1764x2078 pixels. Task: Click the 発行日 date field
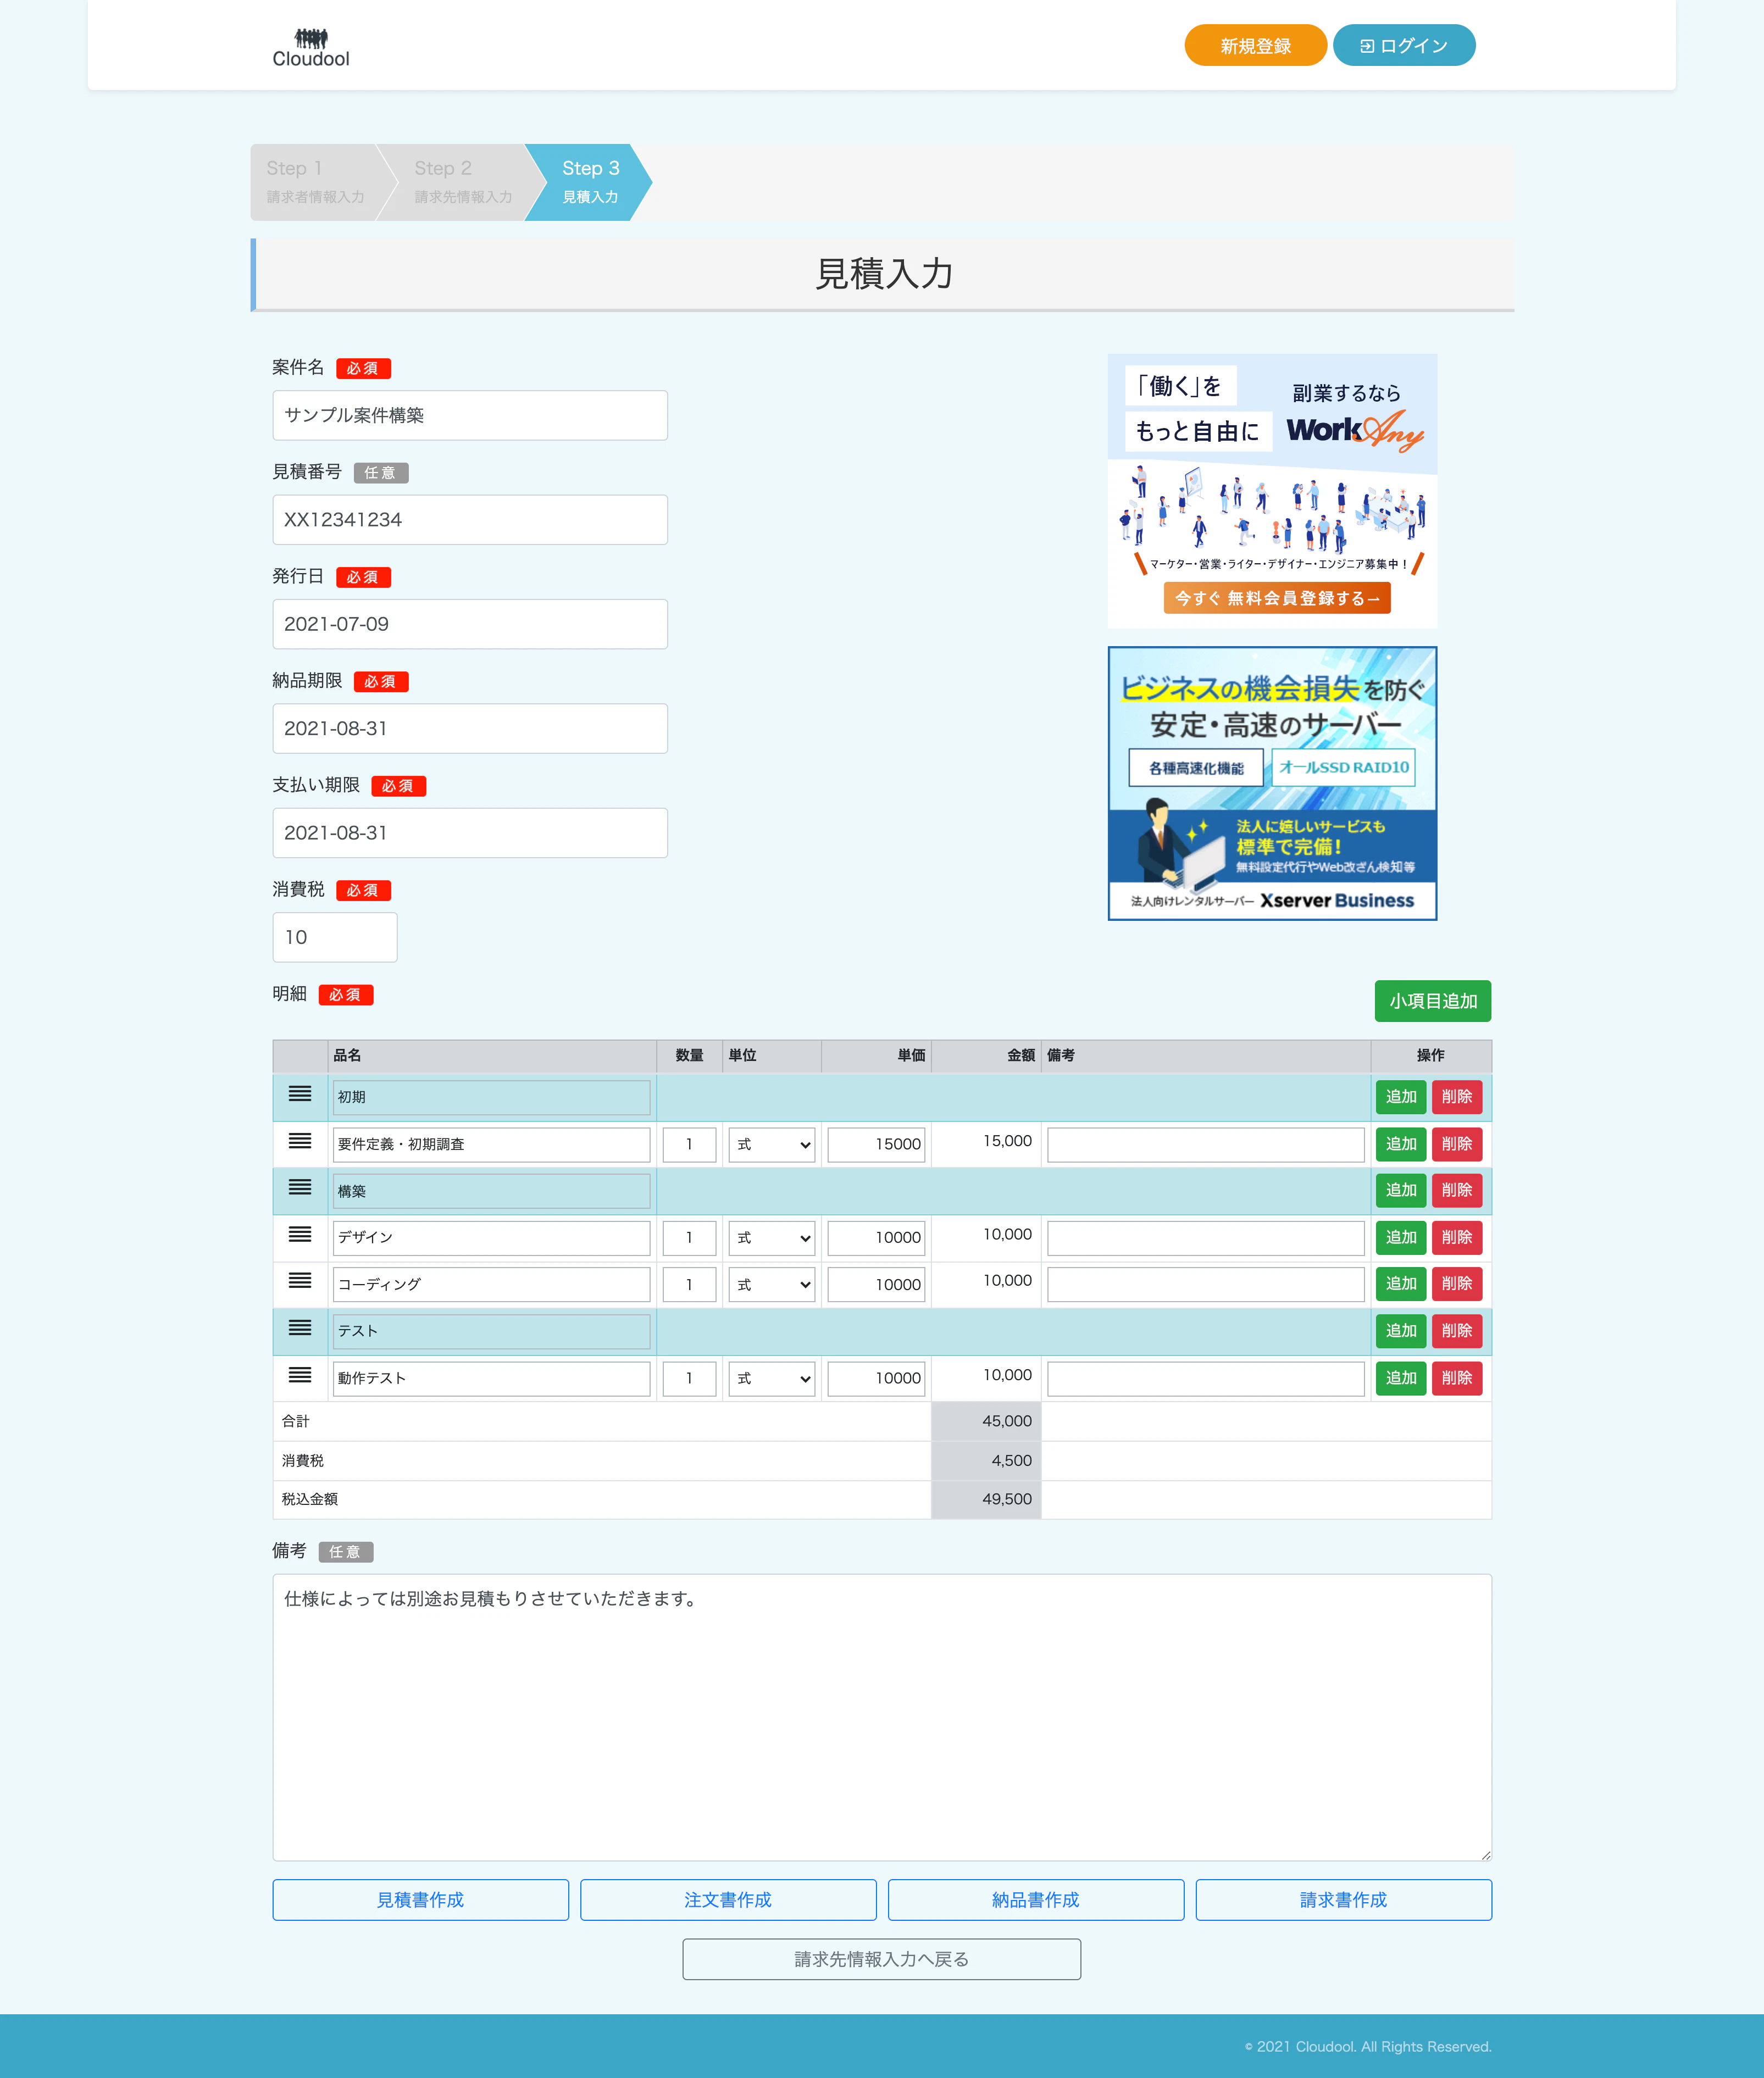coord(470,624)
